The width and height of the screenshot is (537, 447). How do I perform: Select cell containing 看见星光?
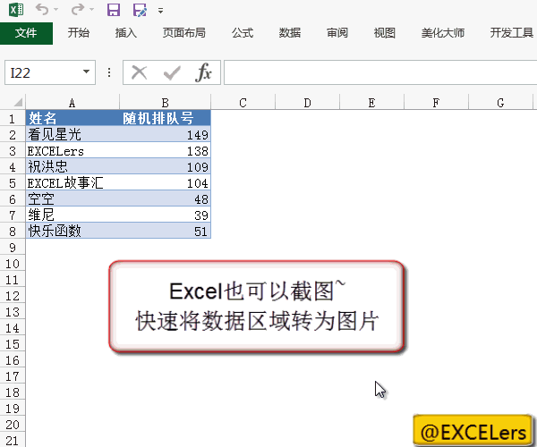[72, 134]
